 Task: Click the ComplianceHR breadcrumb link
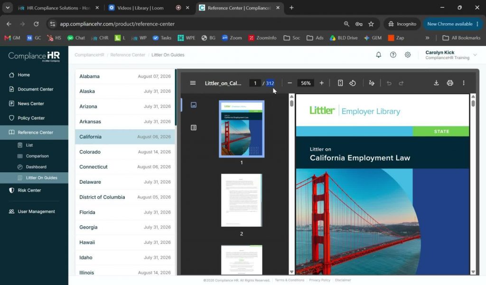[x=89, y=55]
